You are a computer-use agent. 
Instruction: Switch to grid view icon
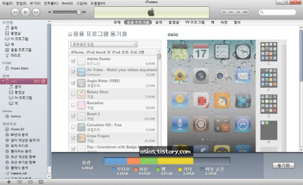coord(238,12)
